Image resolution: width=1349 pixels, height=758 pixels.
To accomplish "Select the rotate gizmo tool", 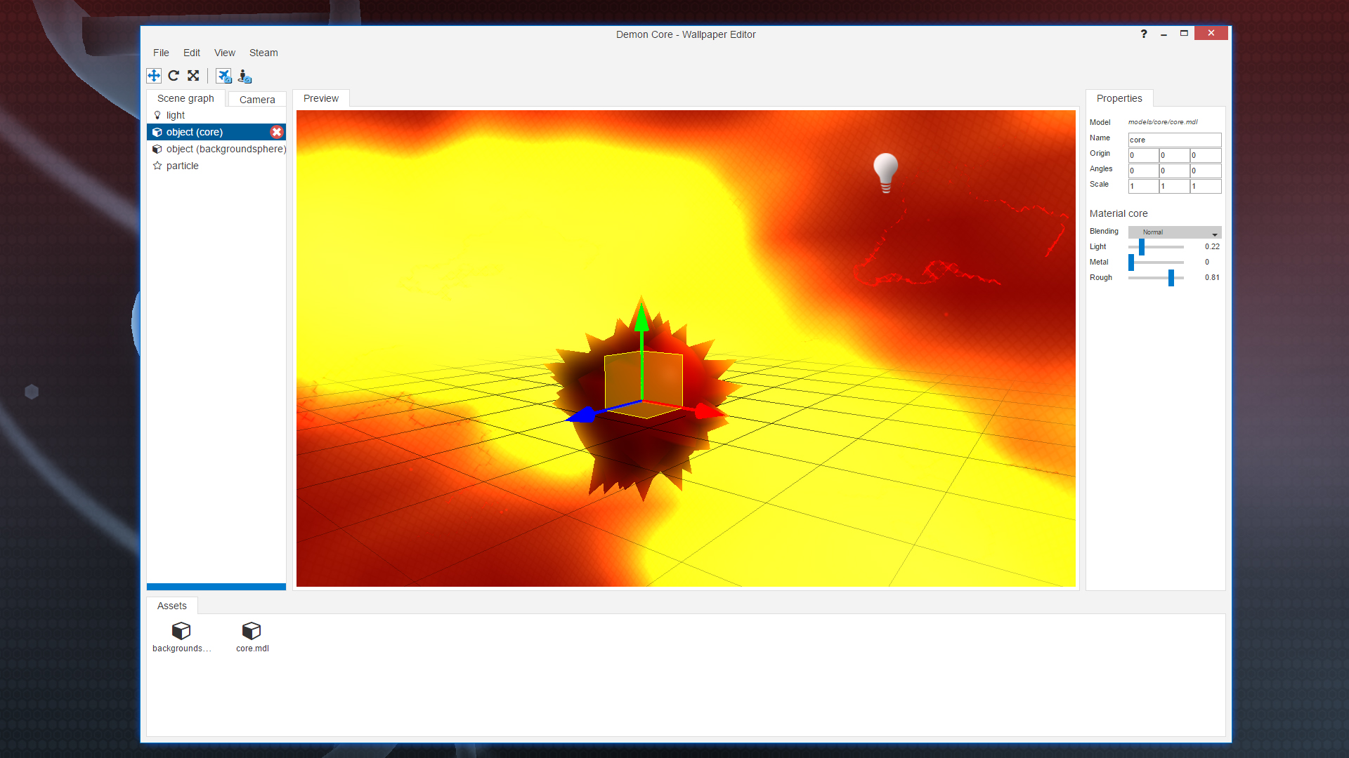I will (x=174, y=76).
